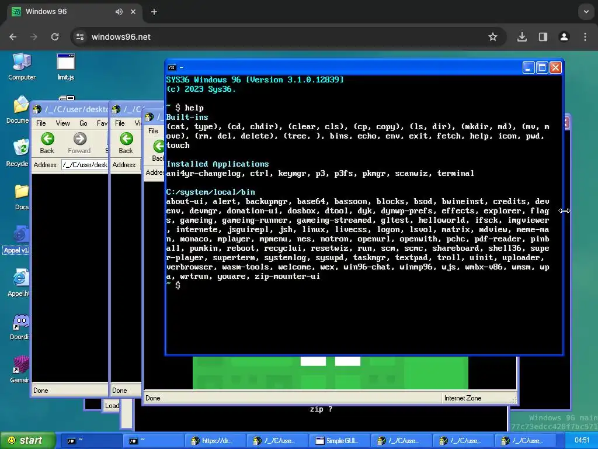The image size is (598, 449).
Task: Open the Doordis desktop shortcut
Action: 20,327
